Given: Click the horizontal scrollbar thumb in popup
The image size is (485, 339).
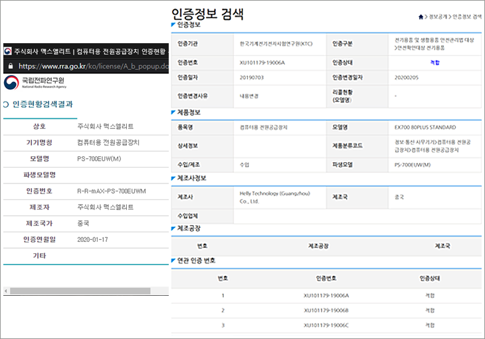Looking at the screenshot, I should click(x=80, y=291).
